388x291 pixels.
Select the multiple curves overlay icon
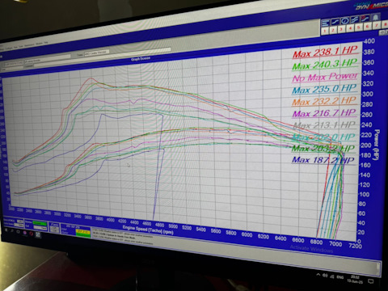point(355,19)
